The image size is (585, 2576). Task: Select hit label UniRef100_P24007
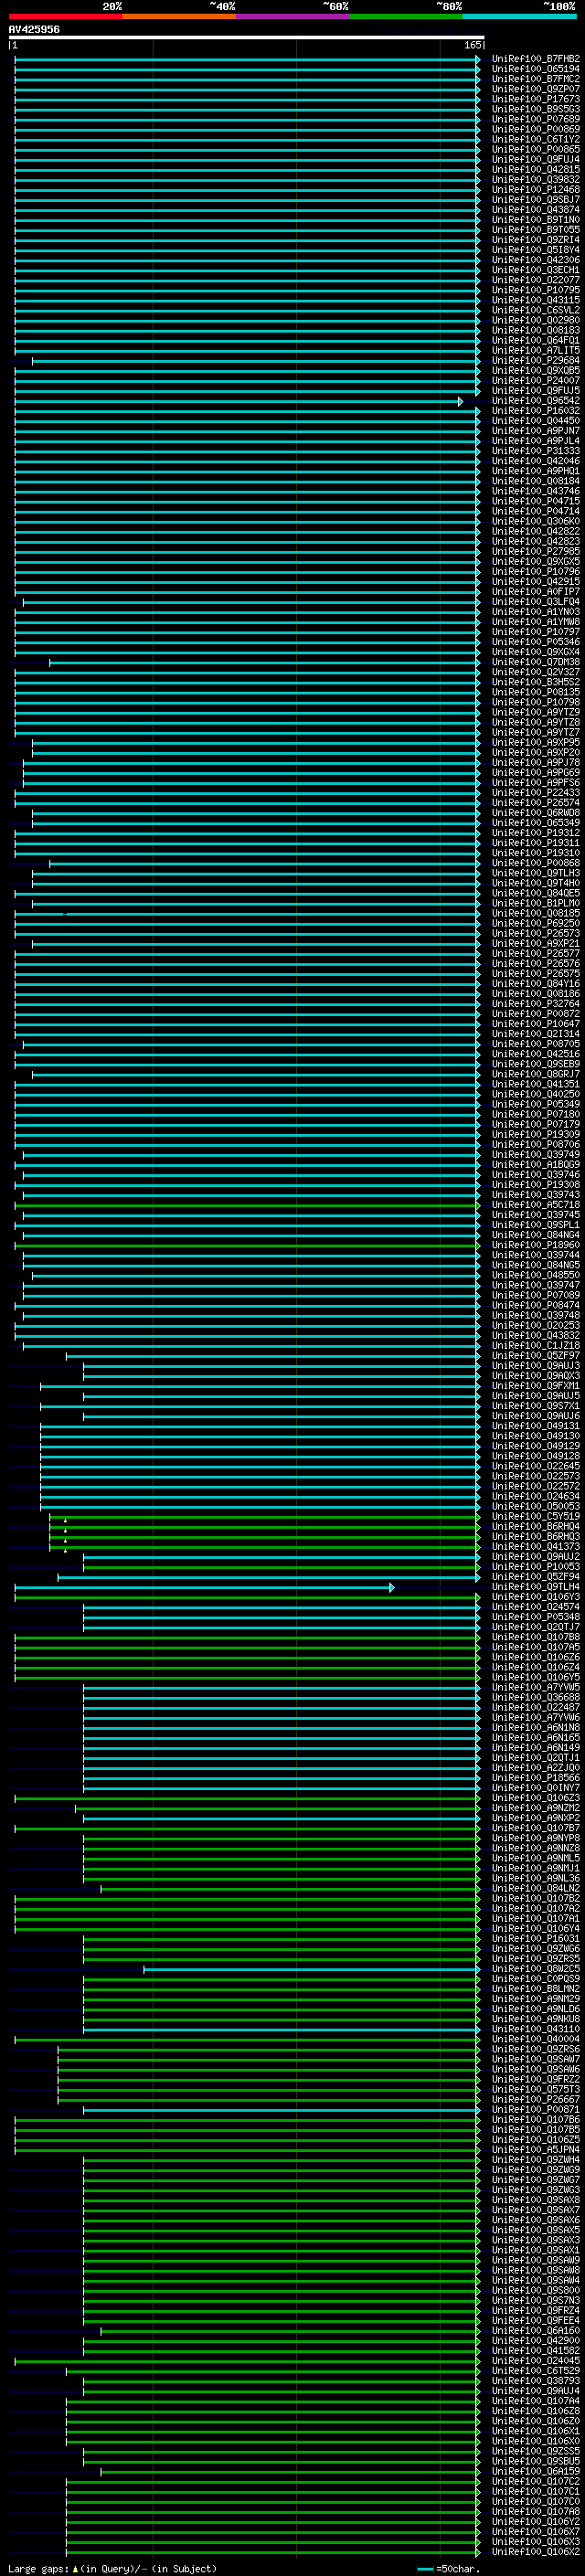tap(535, 380)
